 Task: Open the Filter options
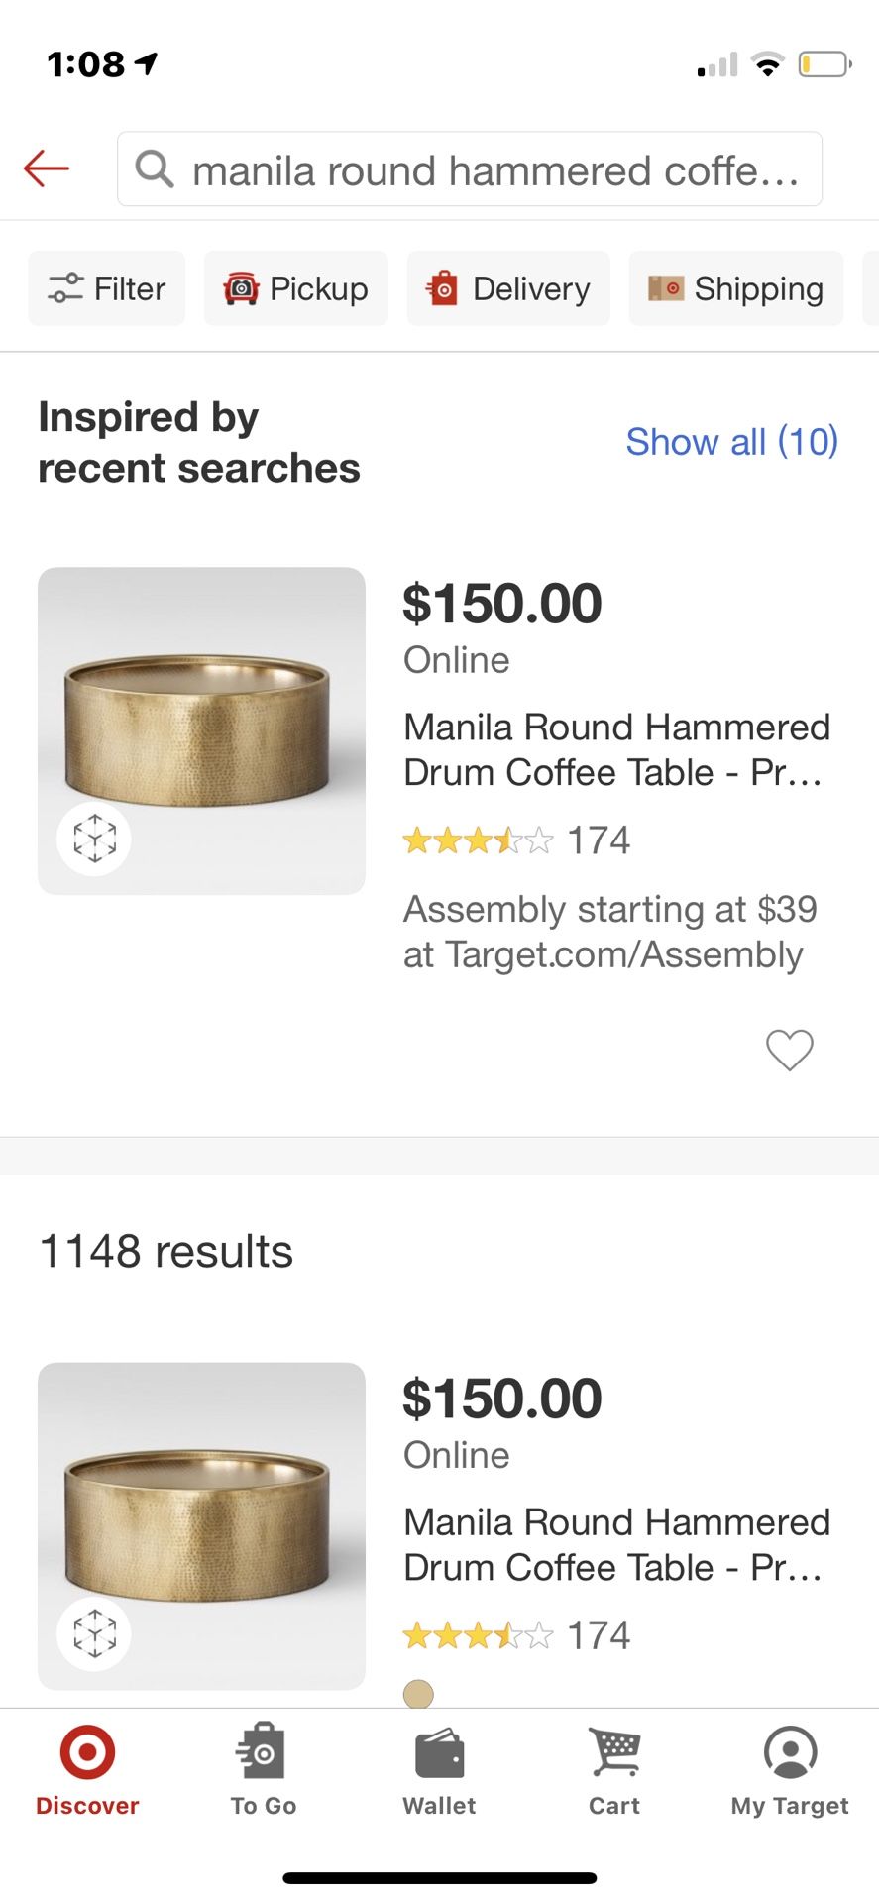(107, 288)
